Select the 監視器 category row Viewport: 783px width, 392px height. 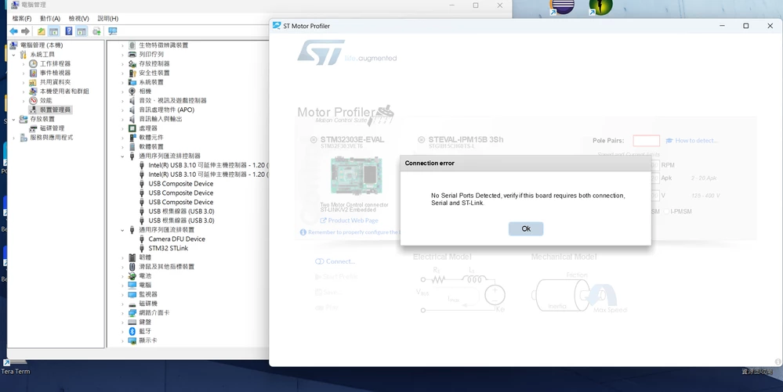148,294
